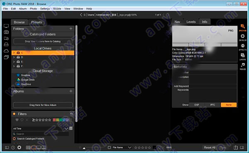249x153 pixels.
Task: Open preferences gear icon
Action: [x=19, y=148]
